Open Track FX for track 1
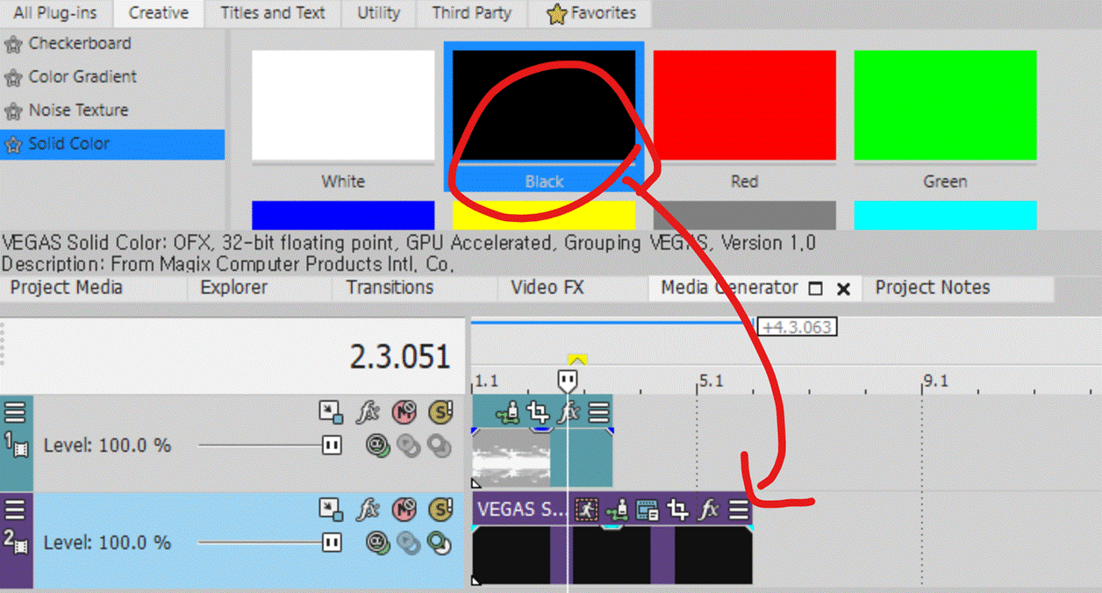 coord(368,412)
